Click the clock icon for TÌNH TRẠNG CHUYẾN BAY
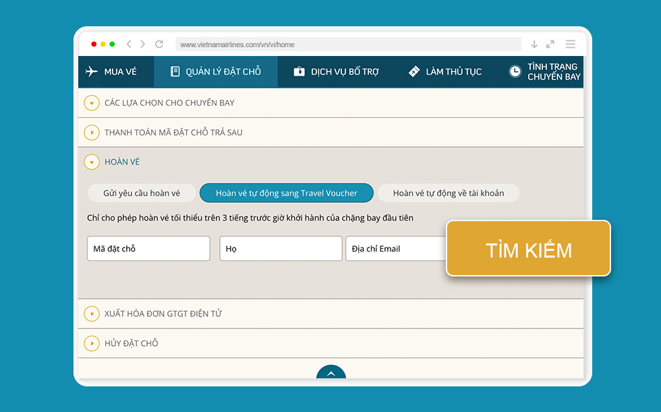The width and height of the screenshot is (661, 412). coord(515,71)
